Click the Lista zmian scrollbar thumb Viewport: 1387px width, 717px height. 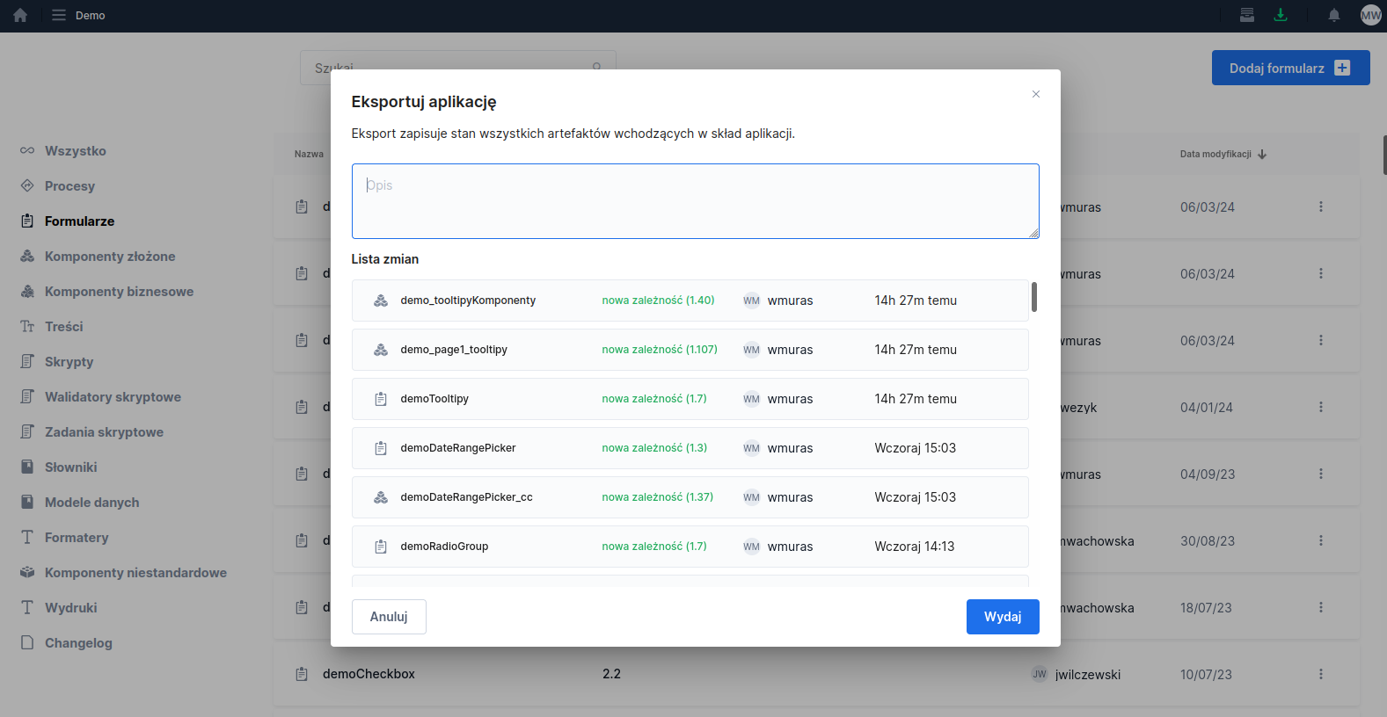[1033, 297]
